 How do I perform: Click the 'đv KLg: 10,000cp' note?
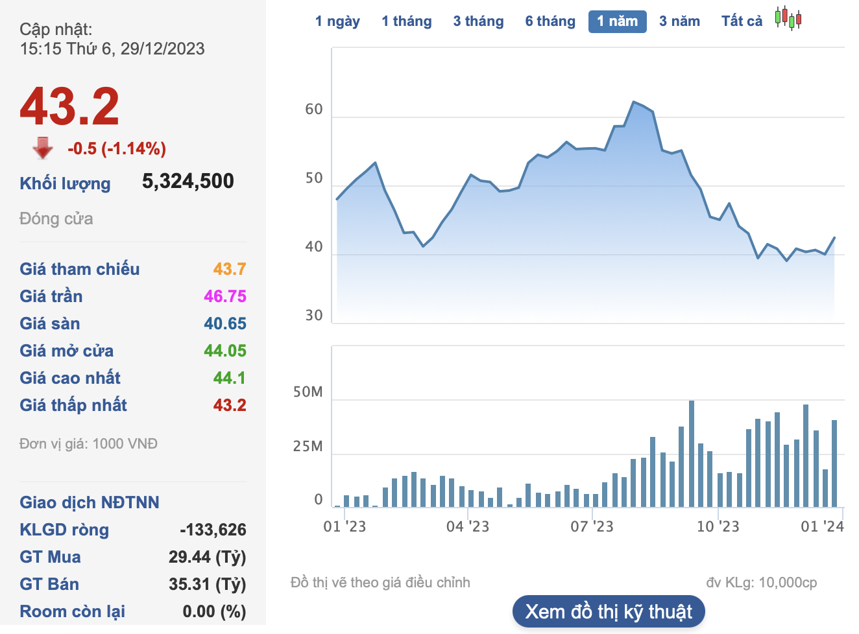click(762, 583)
